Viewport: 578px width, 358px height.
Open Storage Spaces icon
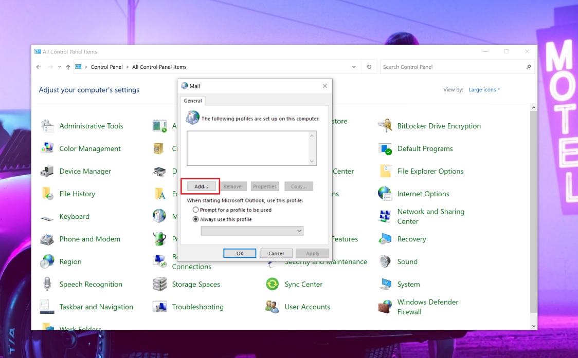159,285
